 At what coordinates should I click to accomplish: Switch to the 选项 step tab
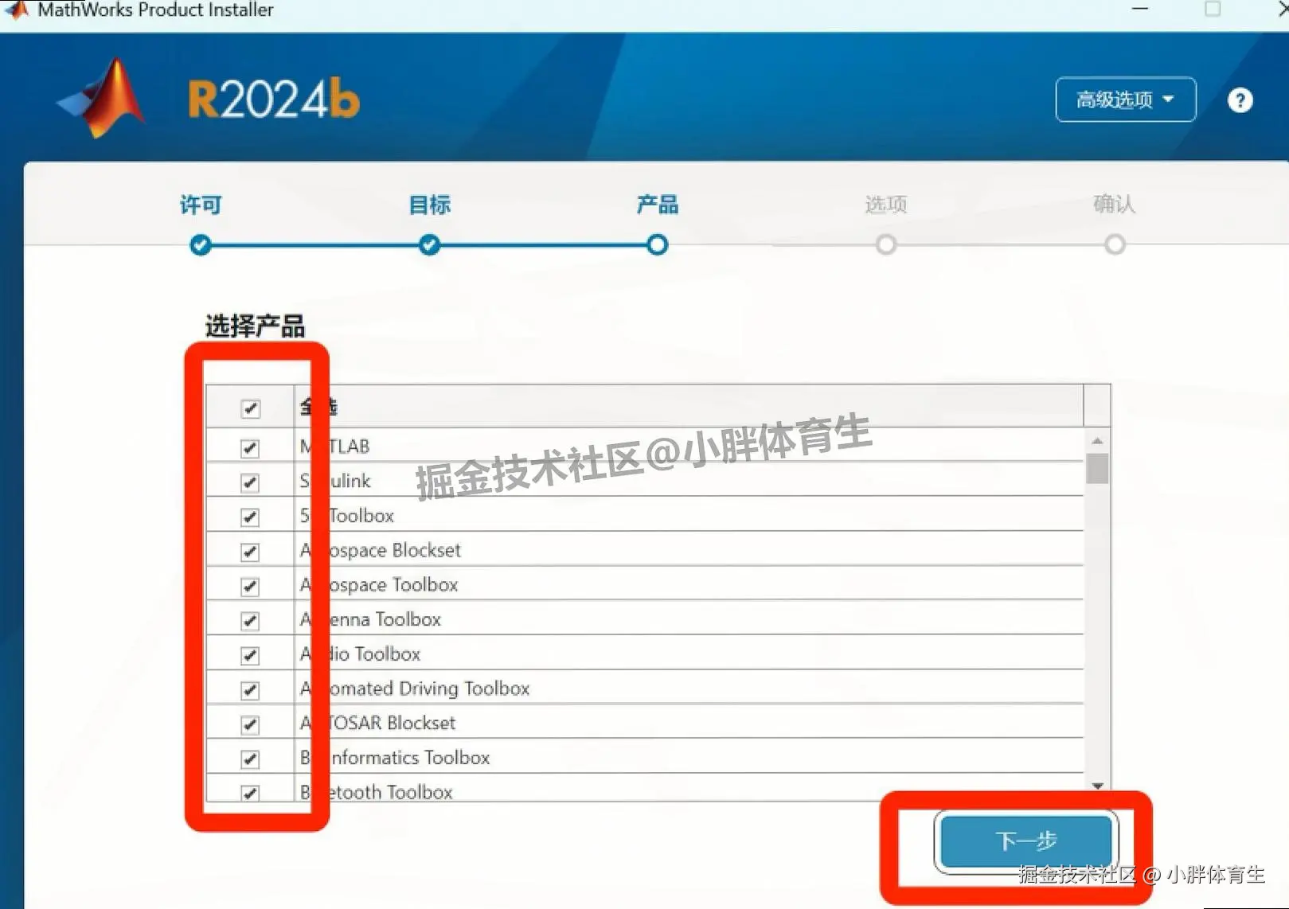pos(885,205)
